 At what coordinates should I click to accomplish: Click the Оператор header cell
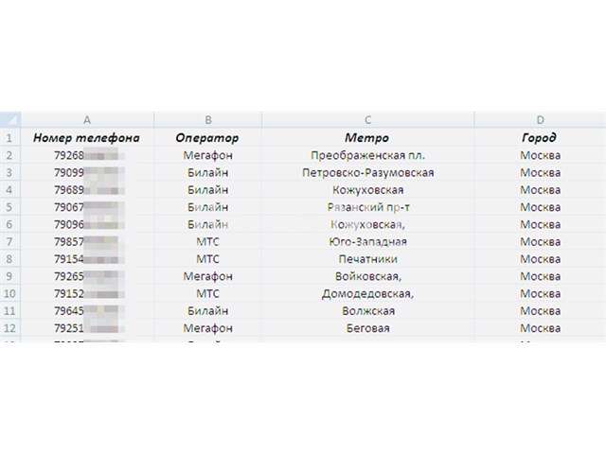pyautogui.click(x=208, y=137)
